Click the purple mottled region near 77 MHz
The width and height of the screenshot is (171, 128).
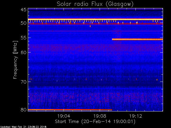(95, 97)
